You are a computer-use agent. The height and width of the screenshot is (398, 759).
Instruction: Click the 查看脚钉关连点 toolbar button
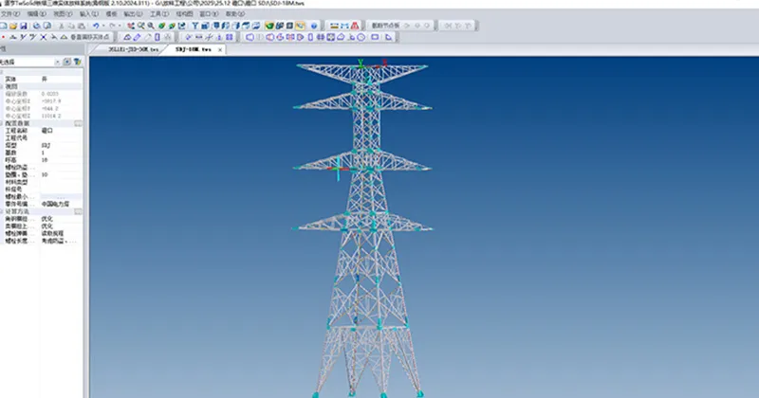tap(89, 37)
